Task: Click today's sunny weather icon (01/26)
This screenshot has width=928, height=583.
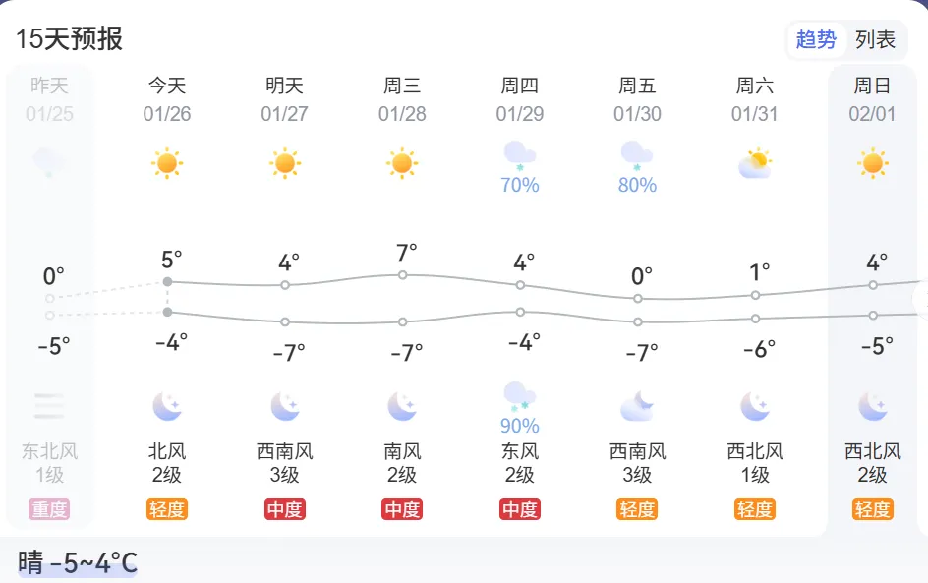Action: tap(167, 162)
